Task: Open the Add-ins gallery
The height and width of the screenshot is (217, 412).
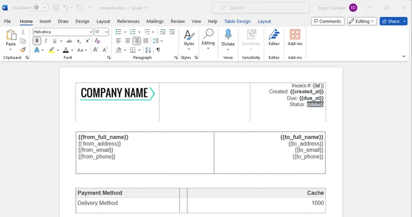Action: [x=295, y=37]
